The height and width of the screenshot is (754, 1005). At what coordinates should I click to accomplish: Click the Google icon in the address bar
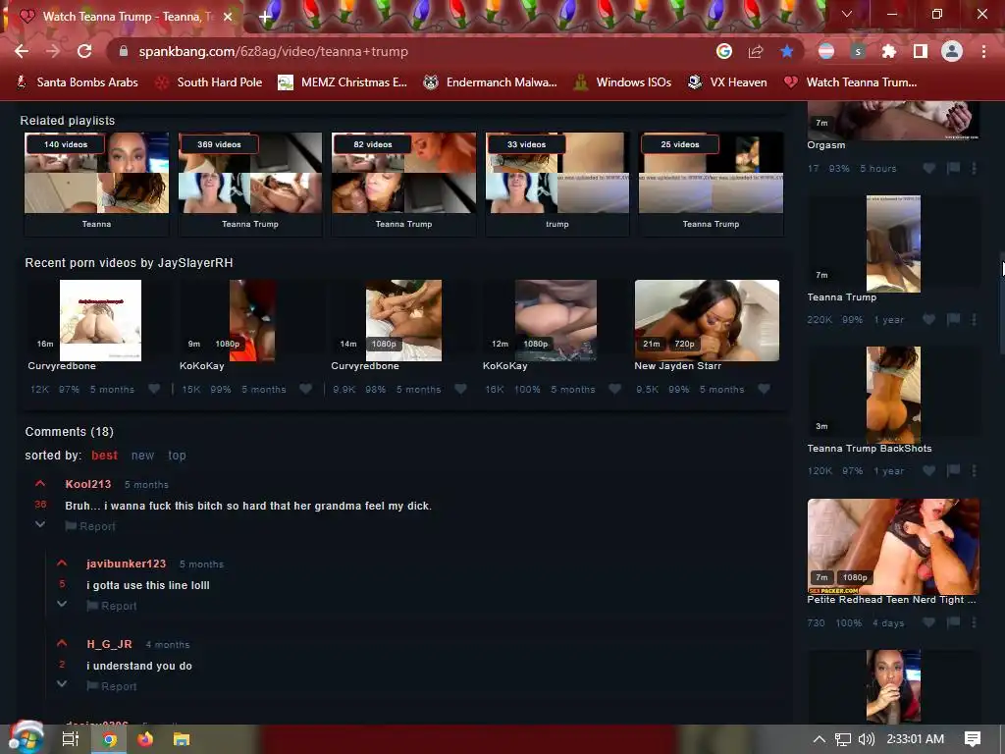coord(724,51)
